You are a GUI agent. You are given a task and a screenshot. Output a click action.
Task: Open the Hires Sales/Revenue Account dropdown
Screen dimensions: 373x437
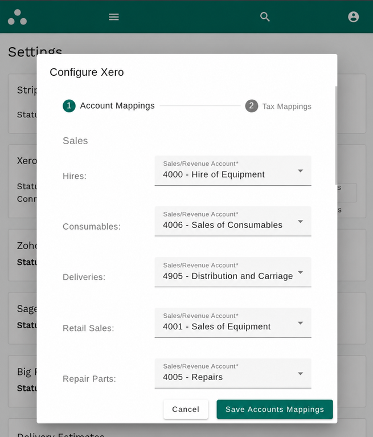coord(232,170)
